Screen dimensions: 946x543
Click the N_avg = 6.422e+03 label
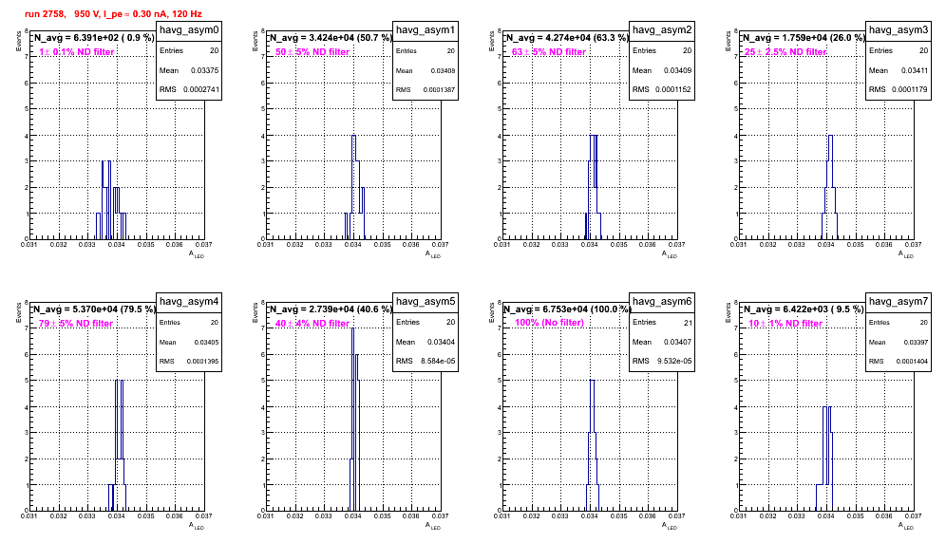[804, 309]
